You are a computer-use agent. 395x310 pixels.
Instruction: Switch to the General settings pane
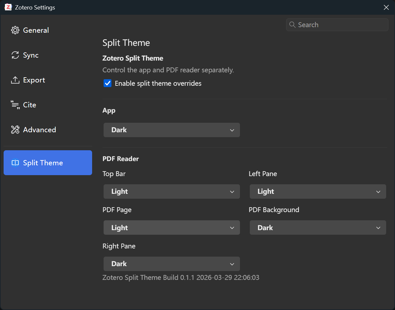pos(48,30)
